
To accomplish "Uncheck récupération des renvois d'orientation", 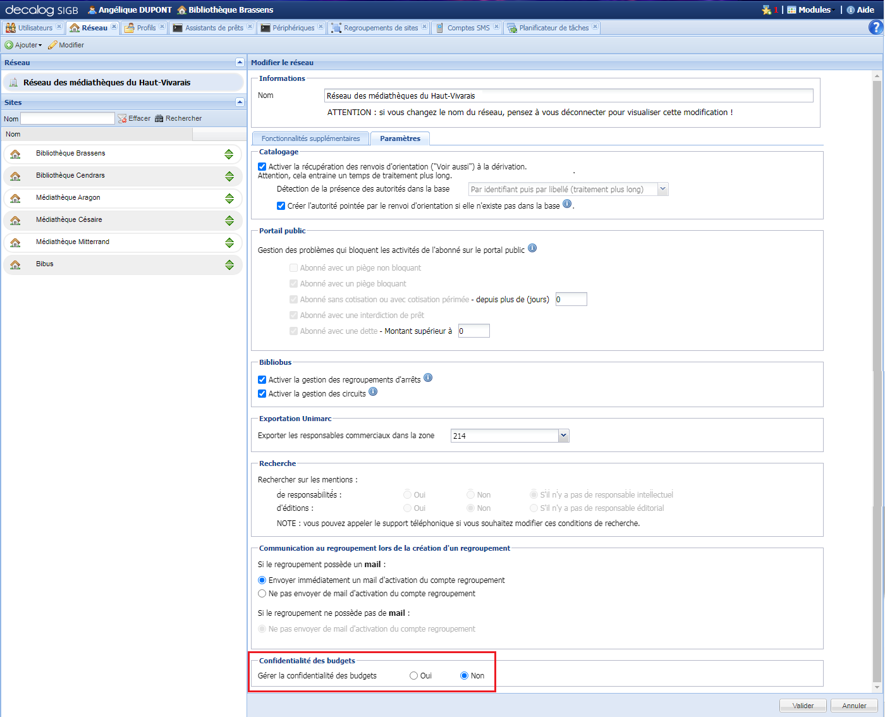I will click(262, 167).
